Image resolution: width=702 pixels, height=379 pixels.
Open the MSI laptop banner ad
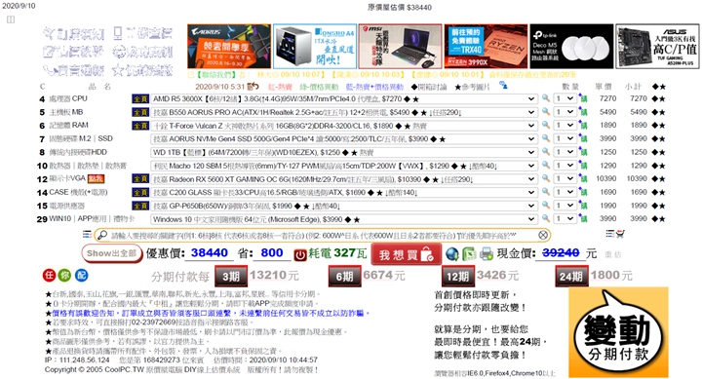click(401, 46)
